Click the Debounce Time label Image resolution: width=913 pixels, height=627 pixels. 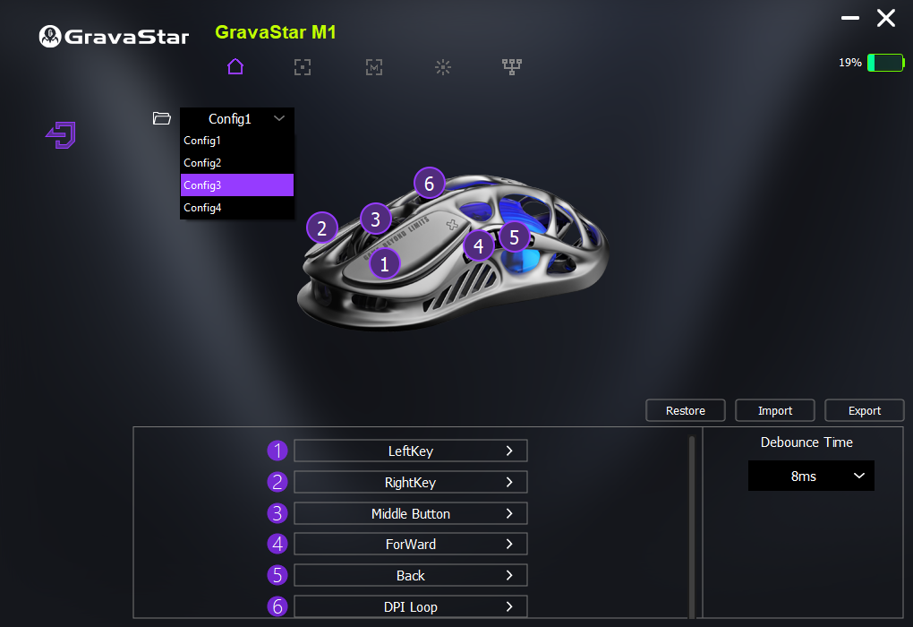(x=806, y=442)
